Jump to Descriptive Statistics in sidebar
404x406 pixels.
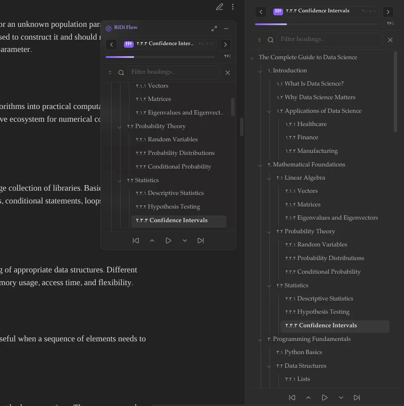[x=319, y=299]
